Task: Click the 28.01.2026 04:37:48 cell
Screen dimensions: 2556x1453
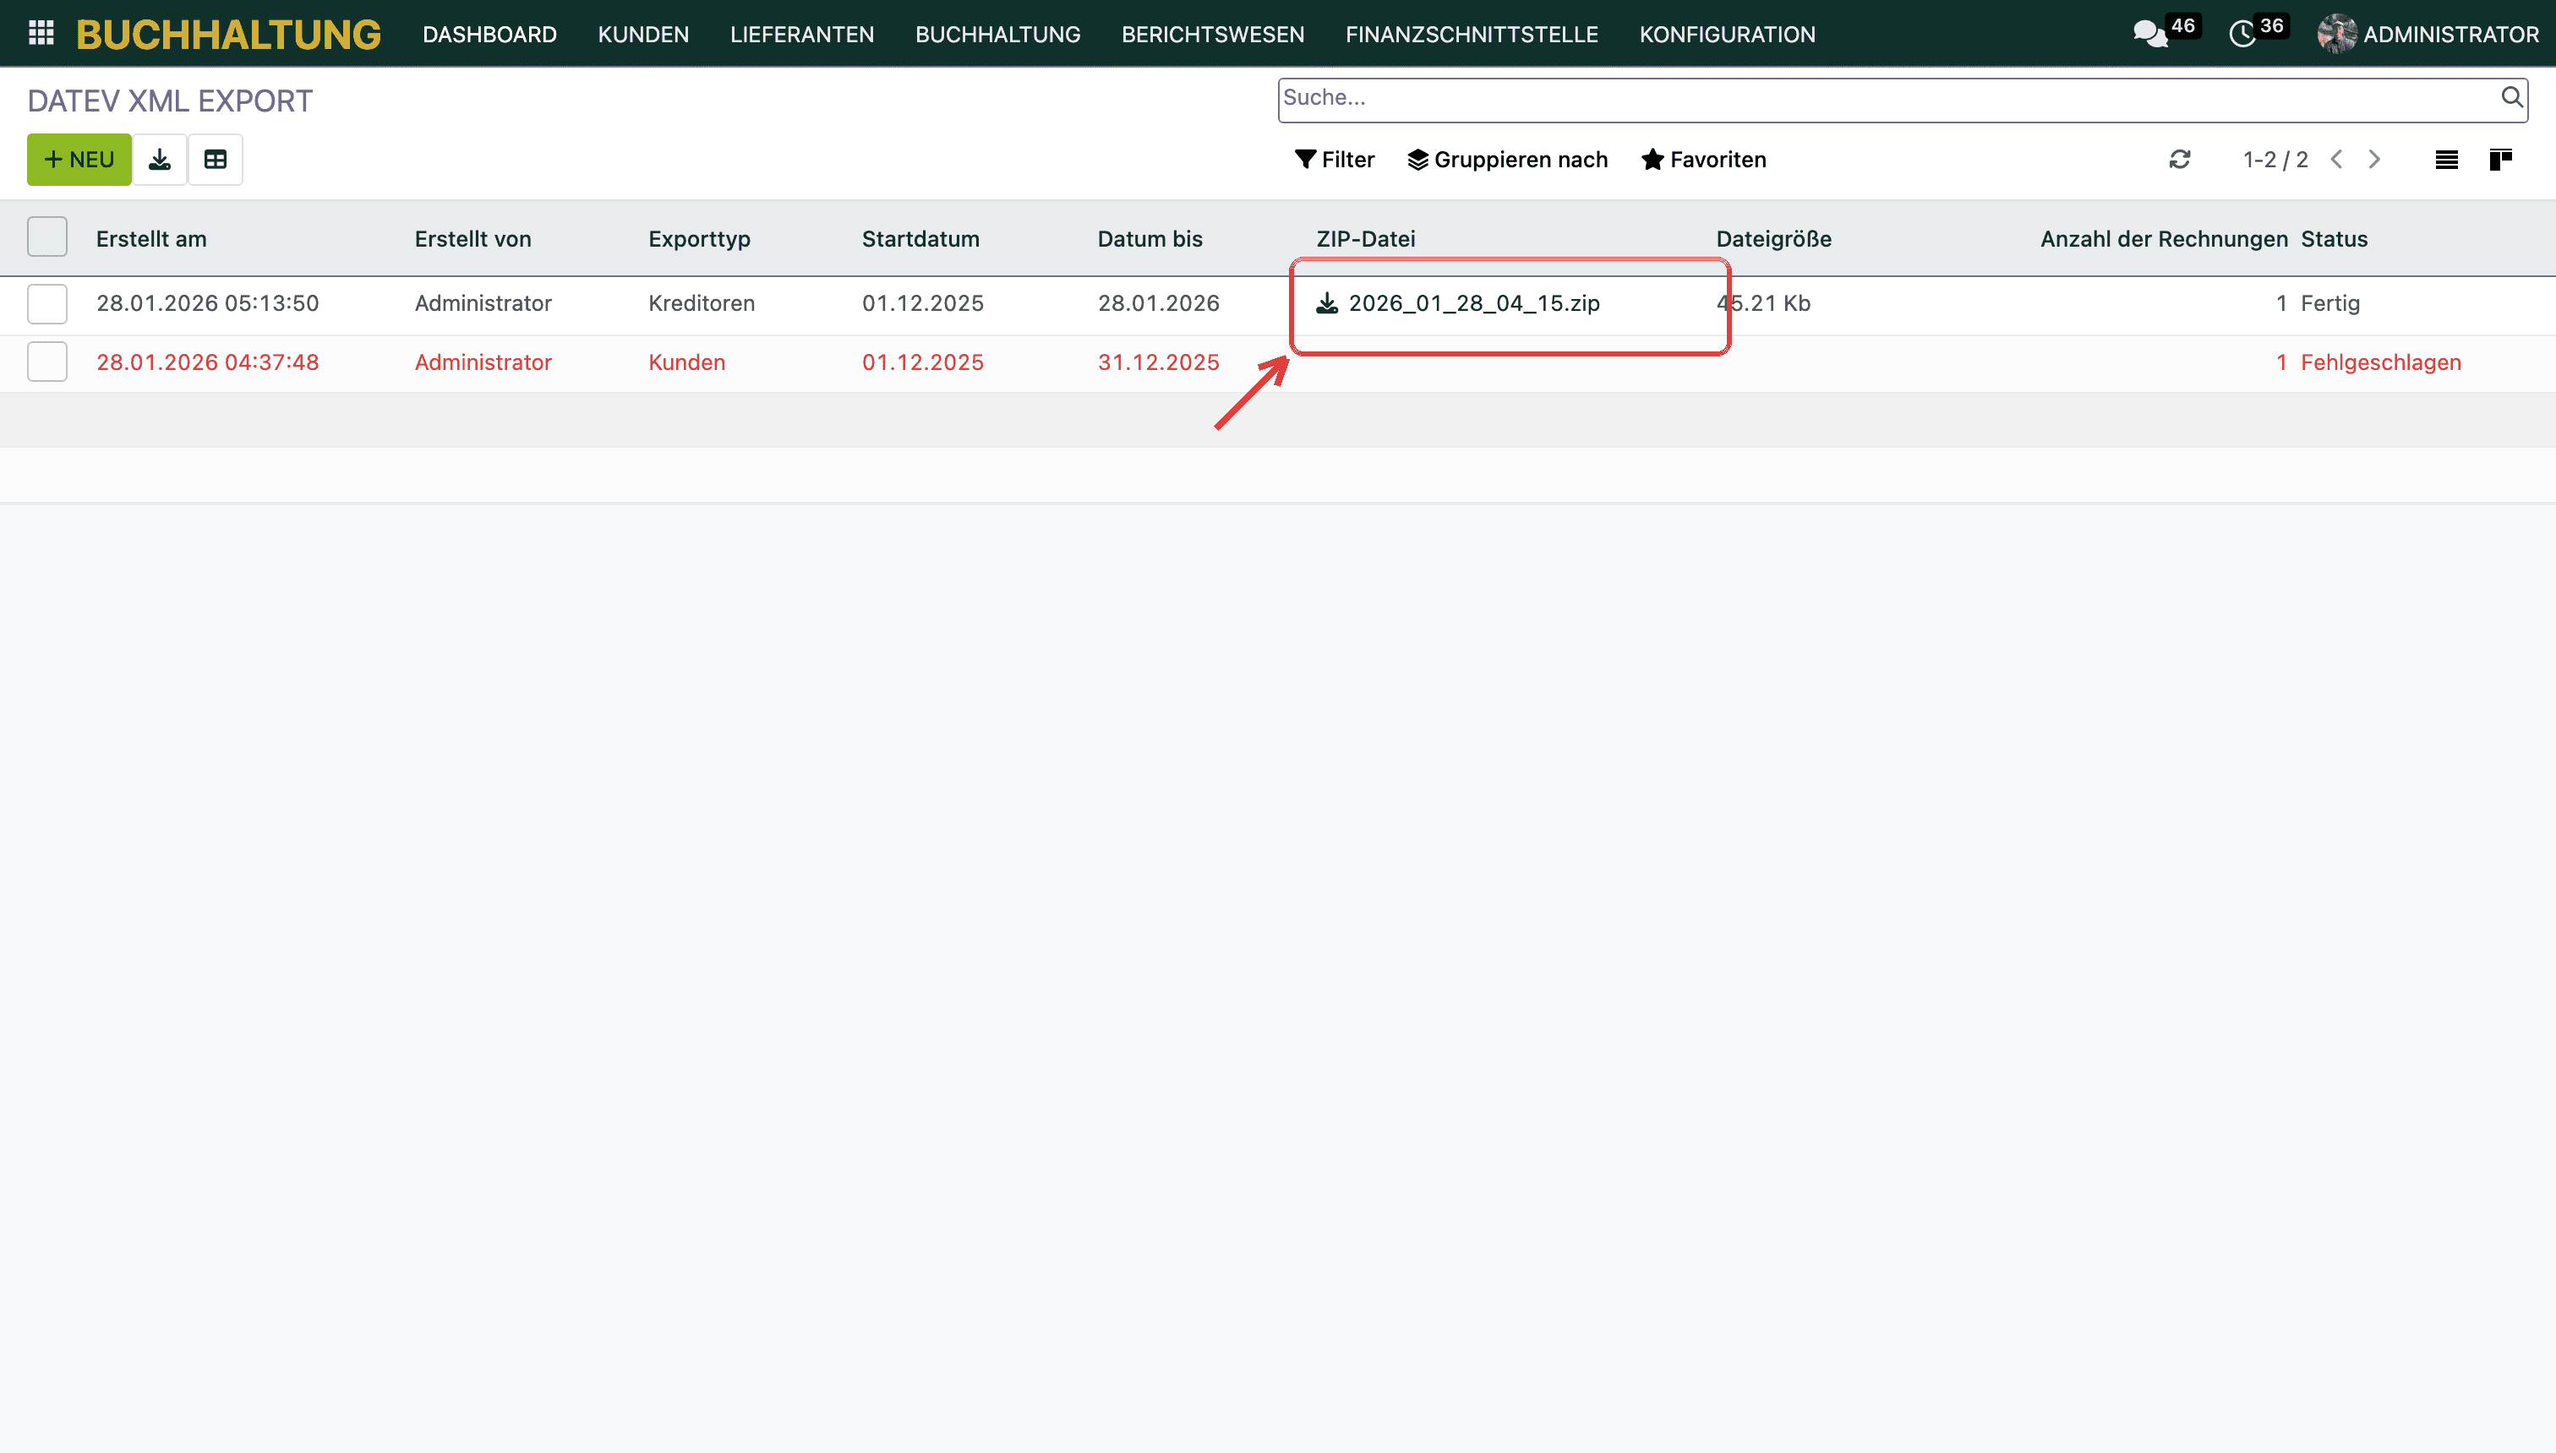Action: click(x=208, y=362)
